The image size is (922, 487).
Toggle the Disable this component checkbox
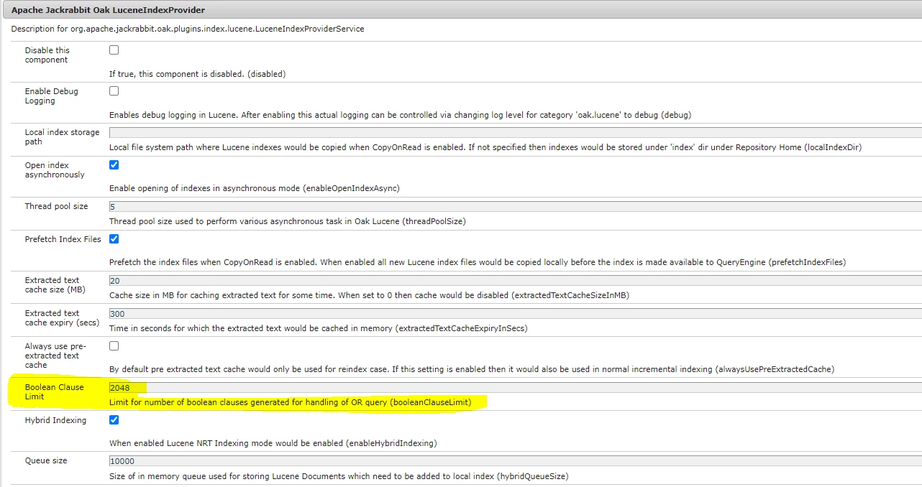coord(114,50)
